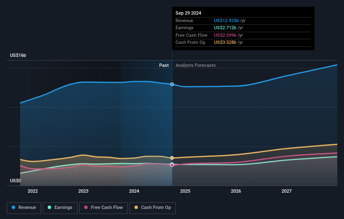Image resolution: width=344 pixels, height=219 pixels.
Task: Click the blue Revenue legend dot
Action: click(x=13, y=207)
